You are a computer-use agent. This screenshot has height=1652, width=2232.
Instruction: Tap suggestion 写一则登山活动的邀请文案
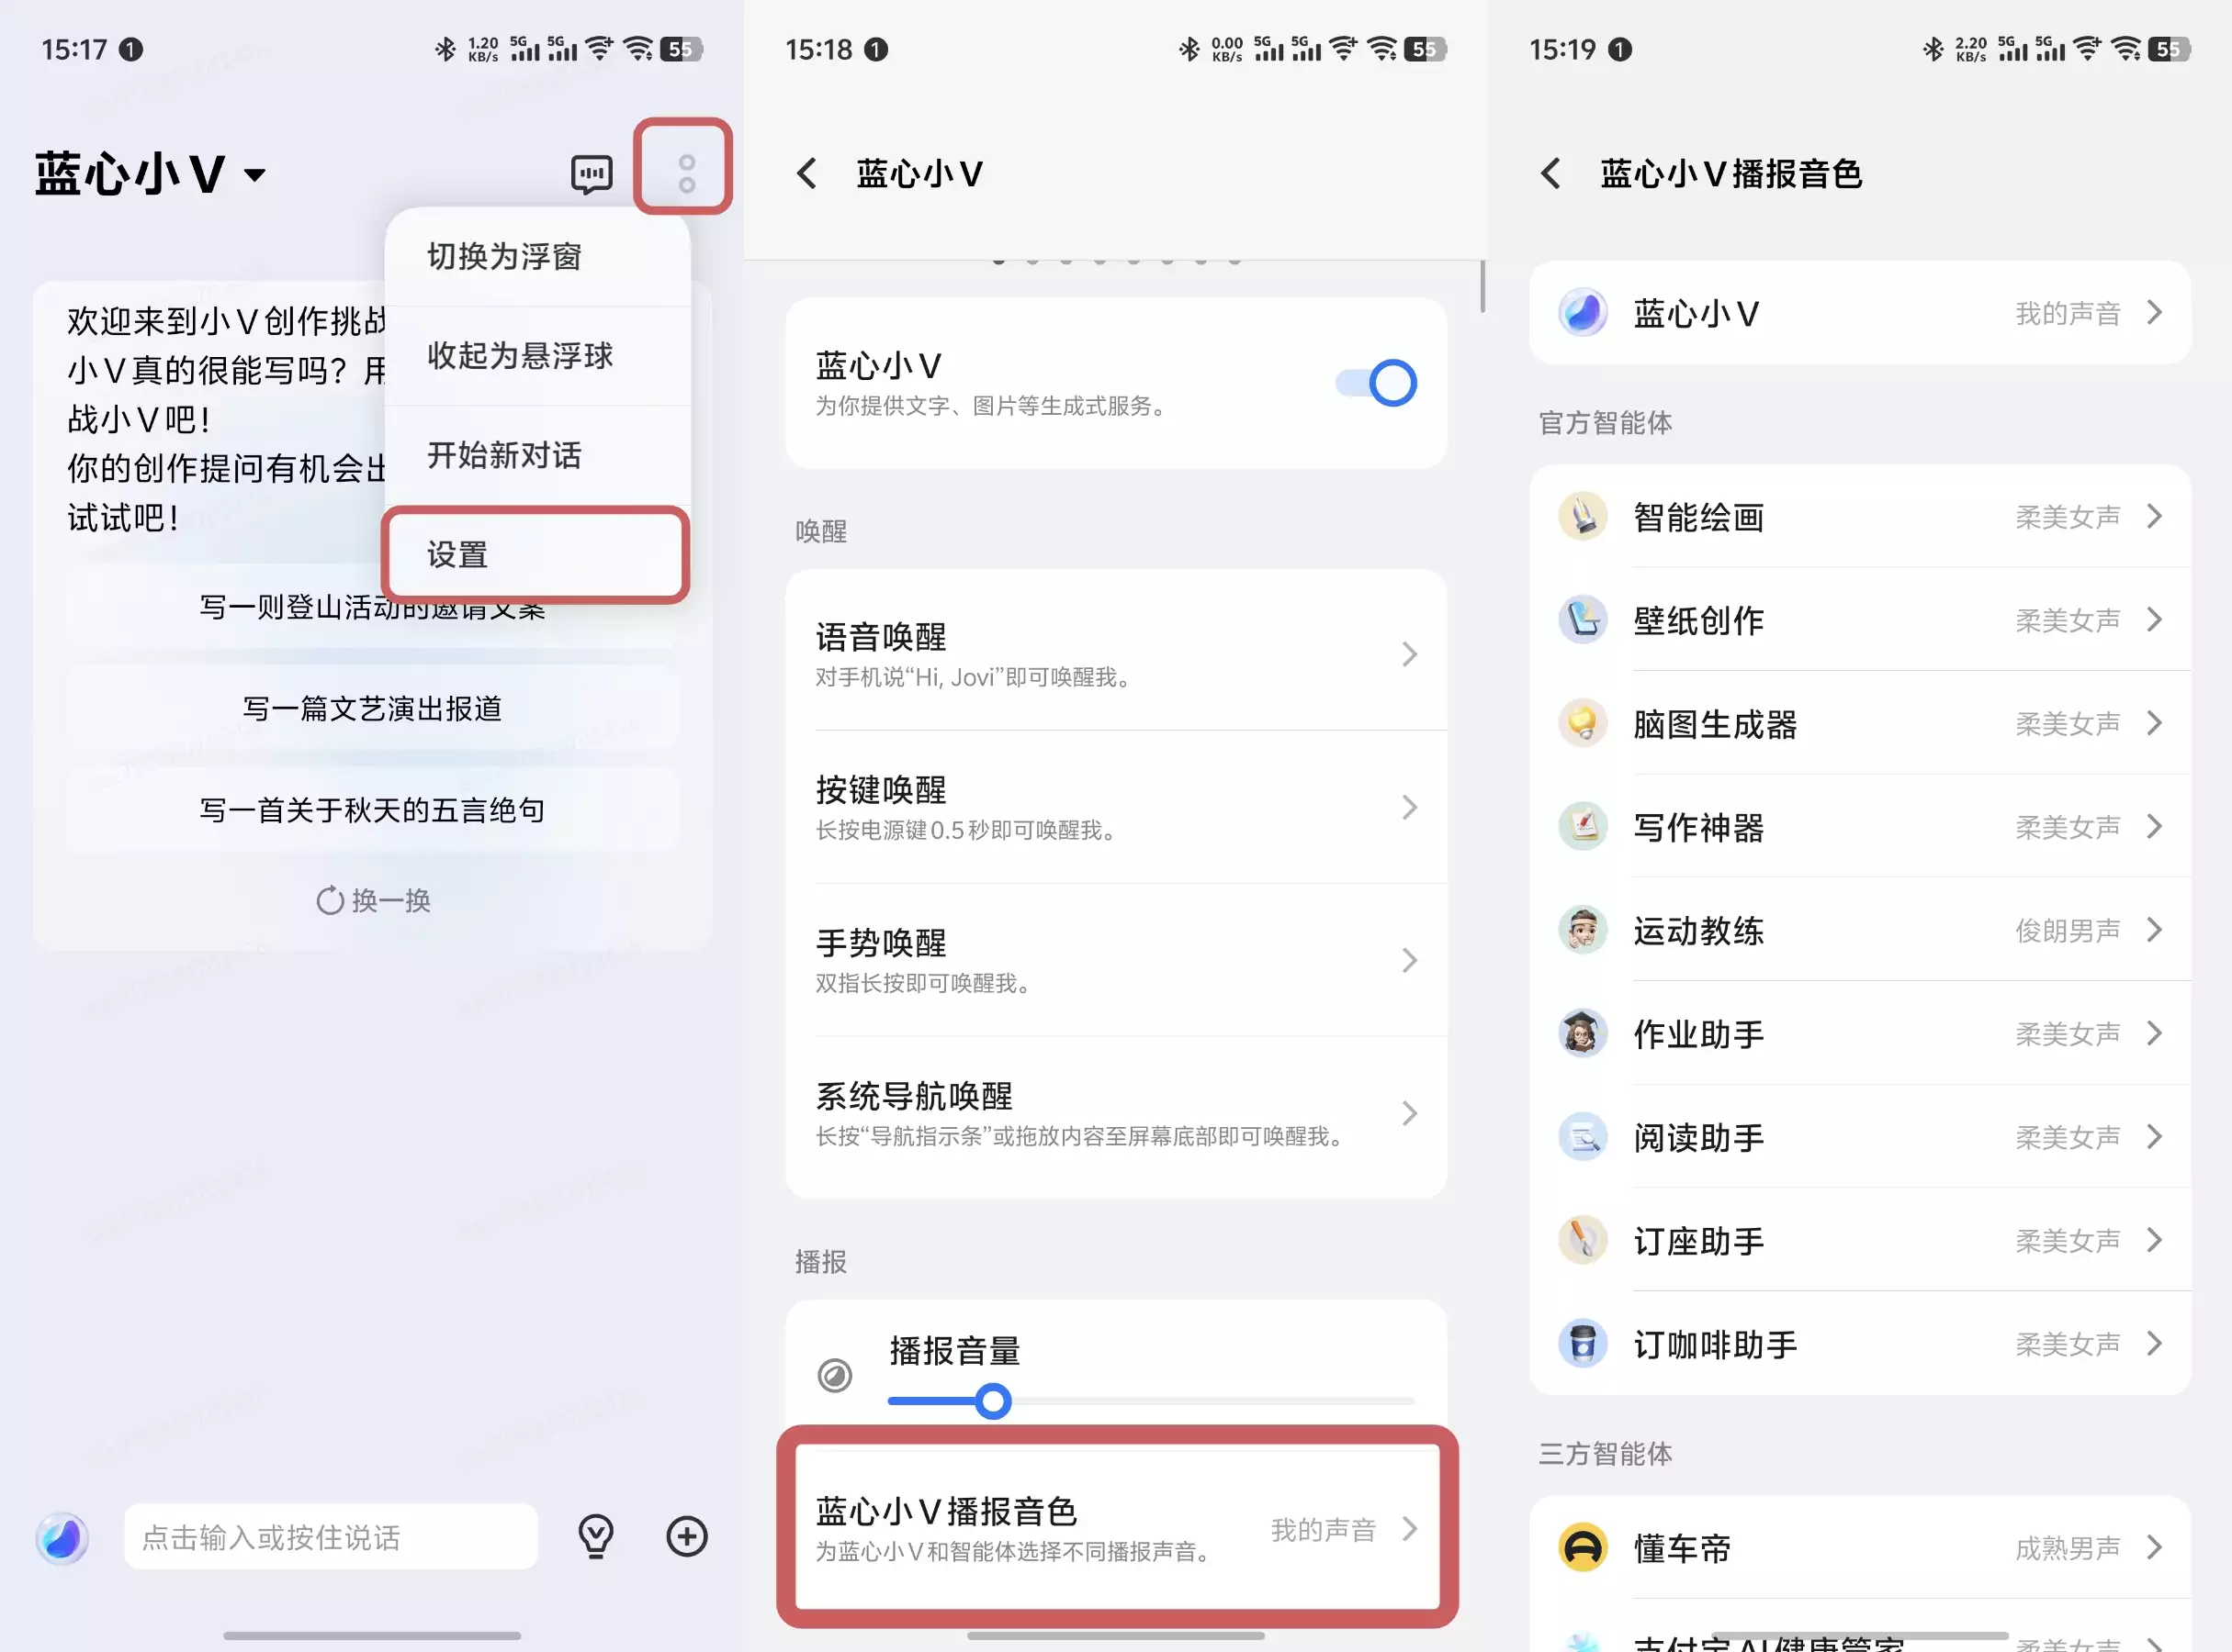point(372,607)
